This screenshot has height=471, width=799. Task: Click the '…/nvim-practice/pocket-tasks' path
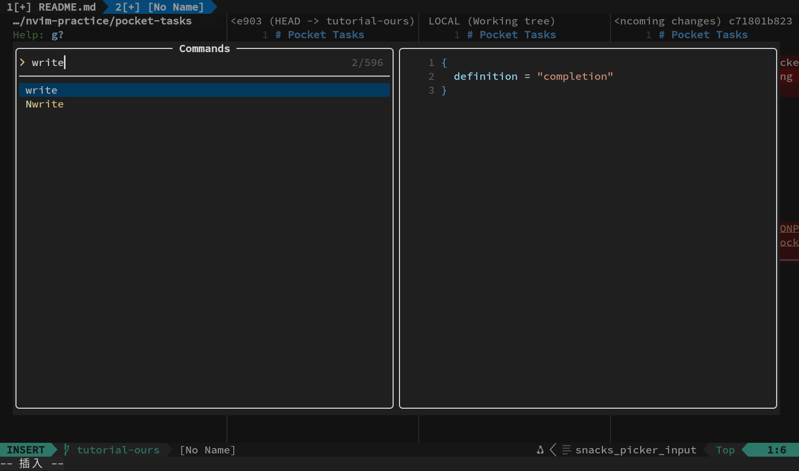click(x=102, y=21)
